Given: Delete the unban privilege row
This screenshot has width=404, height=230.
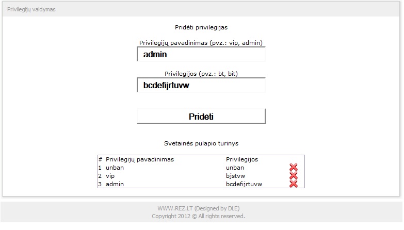Looking at the screenshot, I should [x=293, y=168].
